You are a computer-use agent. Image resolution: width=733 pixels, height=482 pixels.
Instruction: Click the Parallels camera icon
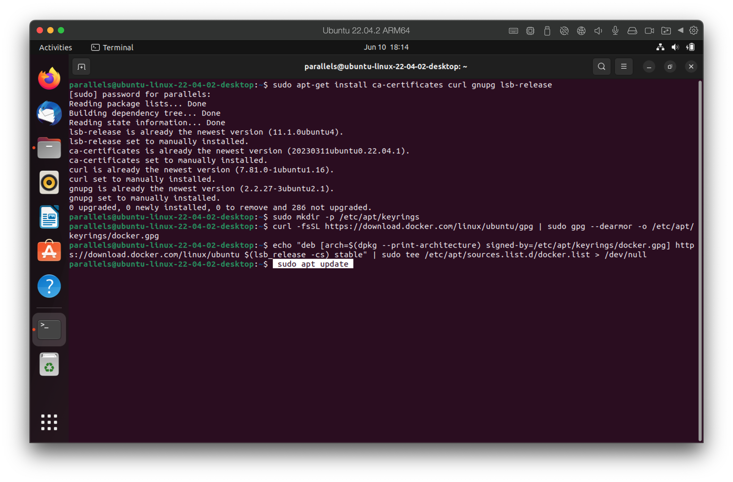pos(649,30)
